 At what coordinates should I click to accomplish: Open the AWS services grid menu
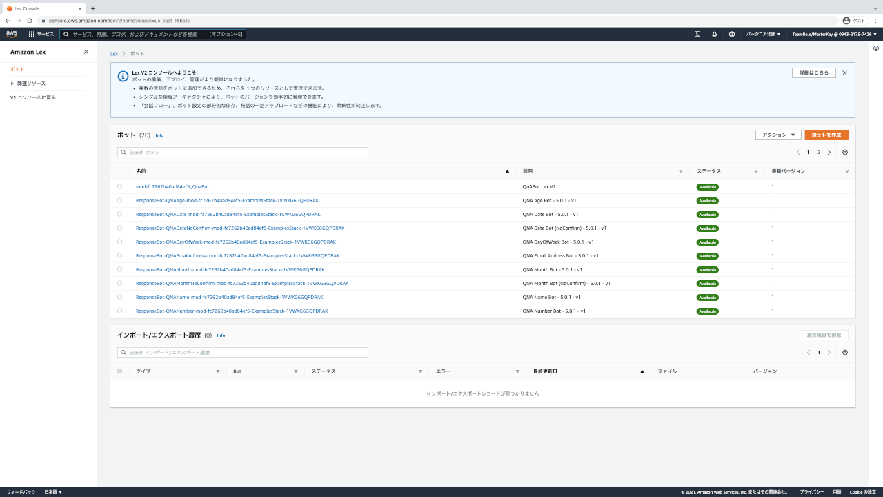tap(41, 34)
